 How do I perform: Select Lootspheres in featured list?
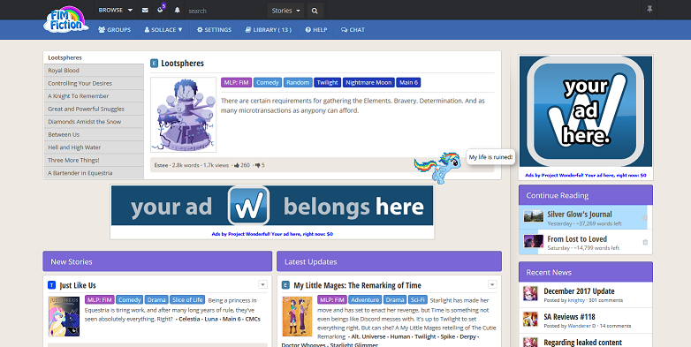(x=94, y=57)
